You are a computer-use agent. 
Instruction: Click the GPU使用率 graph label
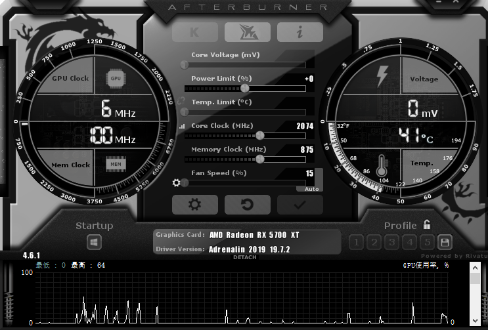[x=426, y=265]
